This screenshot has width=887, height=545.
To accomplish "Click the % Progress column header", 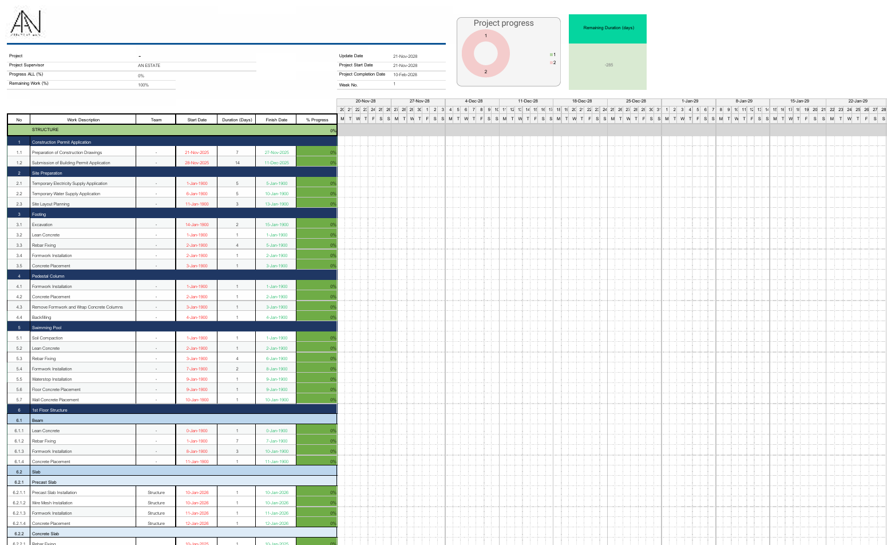I will [317, 120].
